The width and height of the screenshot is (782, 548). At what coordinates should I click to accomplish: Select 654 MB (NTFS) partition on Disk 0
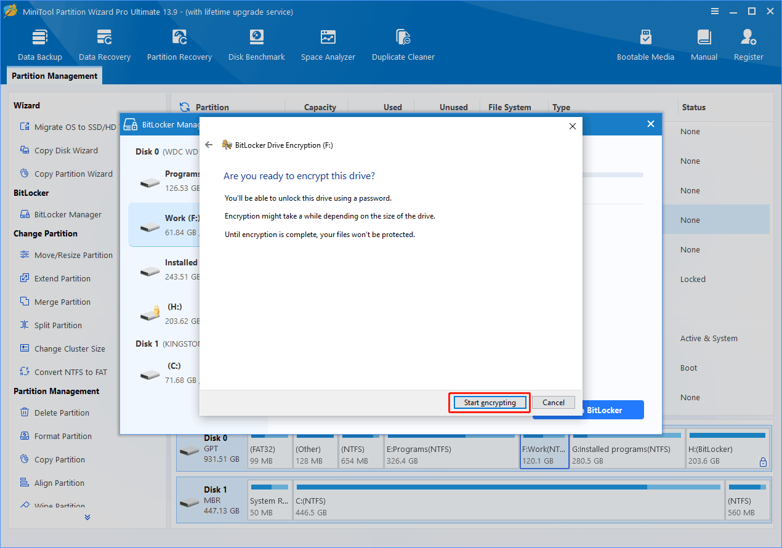[x=361, y=451]
